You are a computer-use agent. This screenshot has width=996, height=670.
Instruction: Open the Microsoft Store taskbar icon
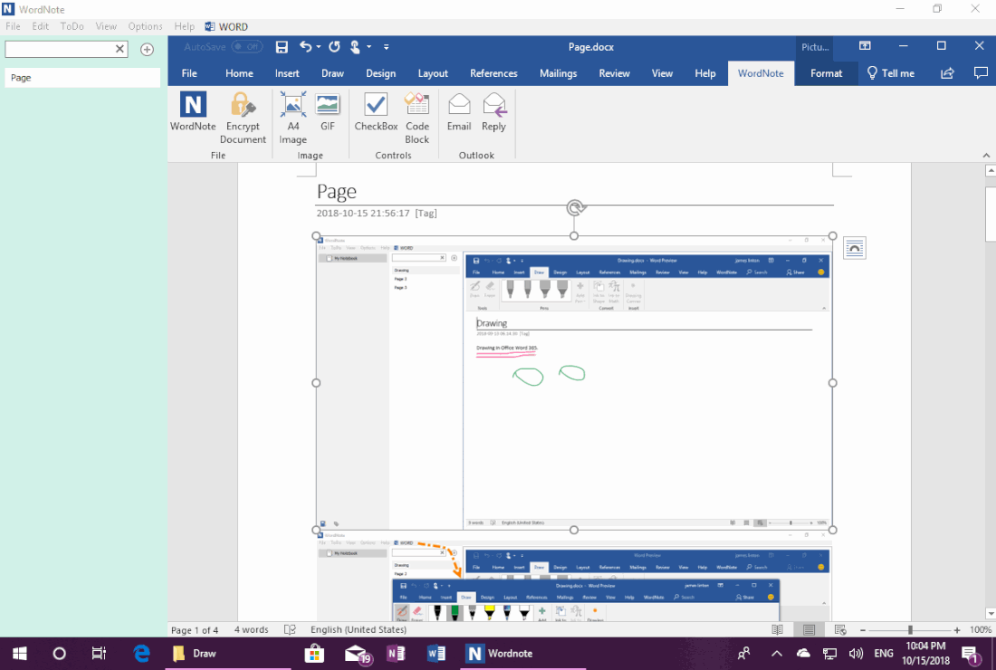point(314,654)
